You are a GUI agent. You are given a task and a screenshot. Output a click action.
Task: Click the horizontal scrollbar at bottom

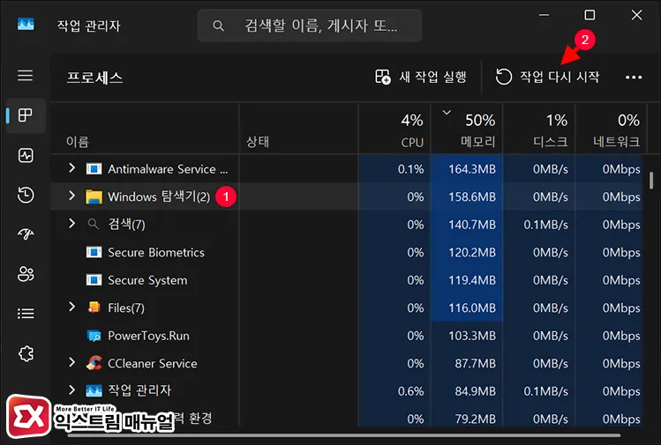[x=344, y=435]
